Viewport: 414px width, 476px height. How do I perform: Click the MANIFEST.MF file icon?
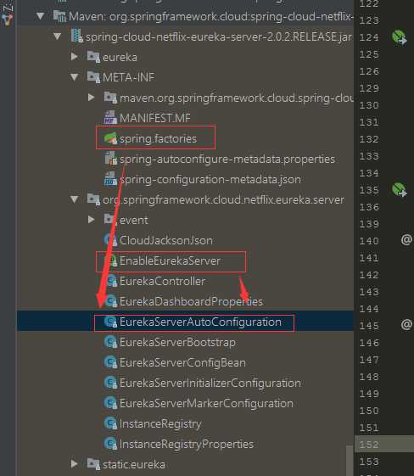[x=110, y=118]
